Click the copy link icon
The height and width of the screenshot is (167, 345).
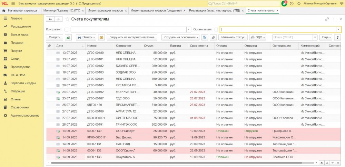point(327,19)
